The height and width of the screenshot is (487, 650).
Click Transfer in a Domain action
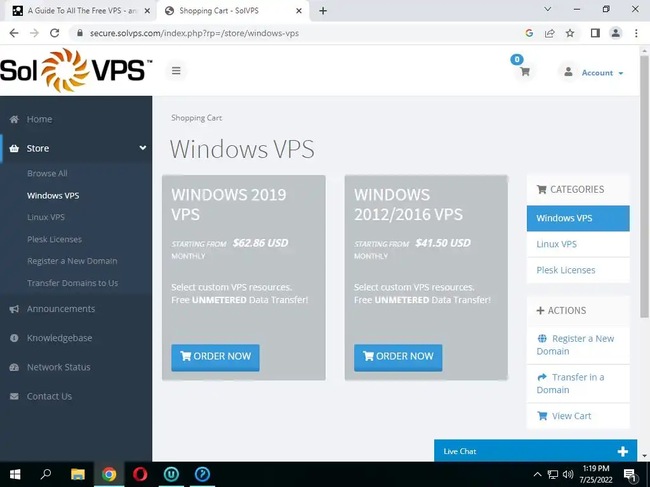click(x=578, y=384)
